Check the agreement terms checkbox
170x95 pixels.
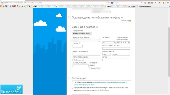(x=73, y=82)
